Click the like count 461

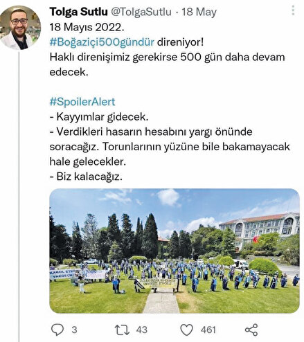(x=208, y=330)
